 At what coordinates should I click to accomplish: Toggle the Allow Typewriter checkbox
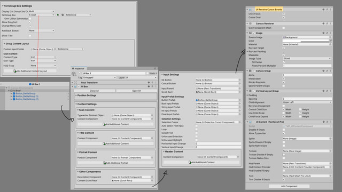pos(284,133)
